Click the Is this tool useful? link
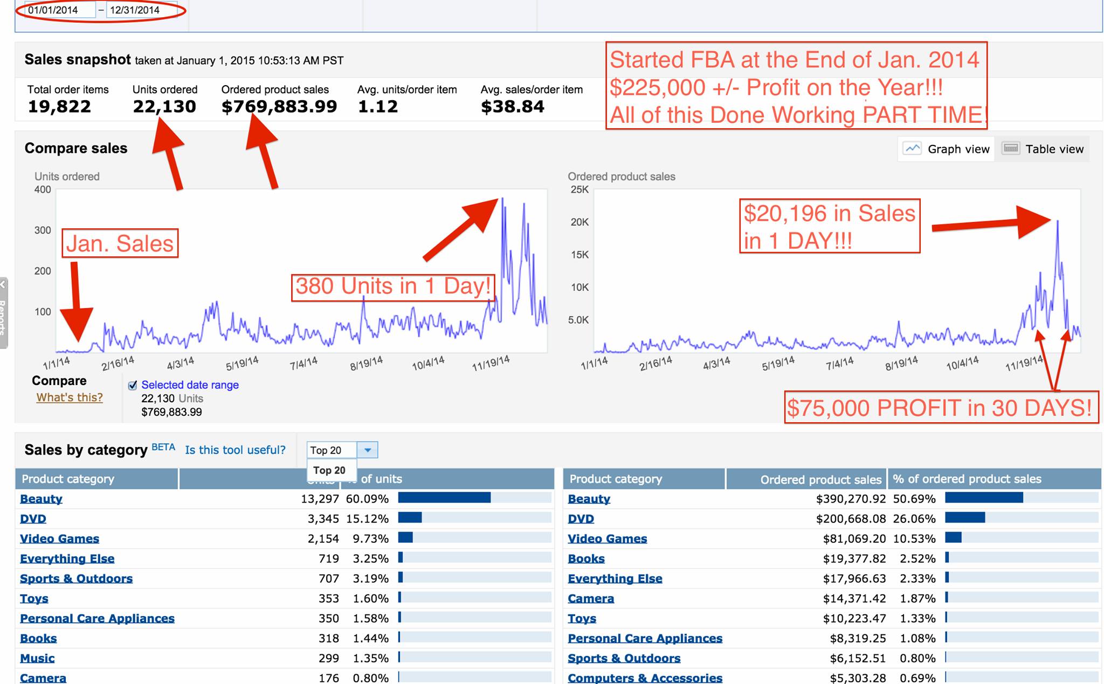Viewport: 1104px width, 684px height. 235,450
